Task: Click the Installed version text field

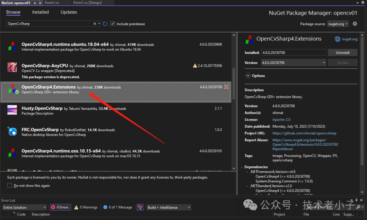Action: click(x=294, y=53)
